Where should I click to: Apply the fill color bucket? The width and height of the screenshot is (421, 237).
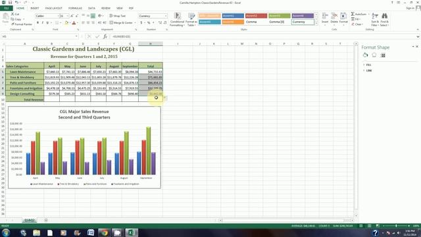point(66,23)
